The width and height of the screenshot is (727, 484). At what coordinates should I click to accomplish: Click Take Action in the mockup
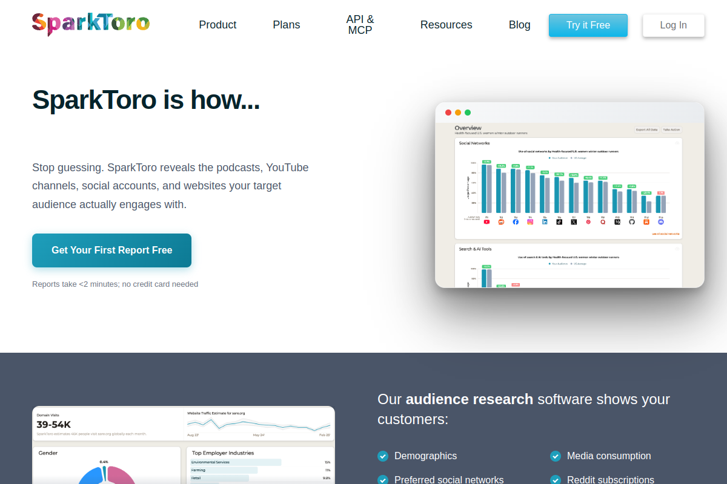point(671,129)
